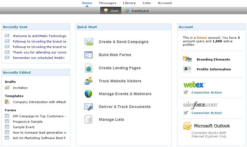Image resolution: width=247 pixels, height=147 pixels.
Task: Open Track Website Visitors
Action: [120, 81]
